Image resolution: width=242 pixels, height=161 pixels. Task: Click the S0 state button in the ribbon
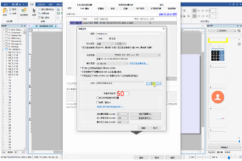click(194, 11)
